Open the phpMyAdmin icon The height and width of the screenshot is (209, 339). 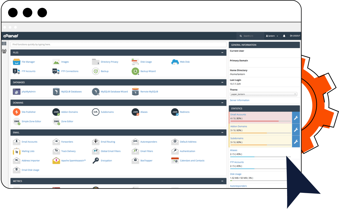pos(16,92)
